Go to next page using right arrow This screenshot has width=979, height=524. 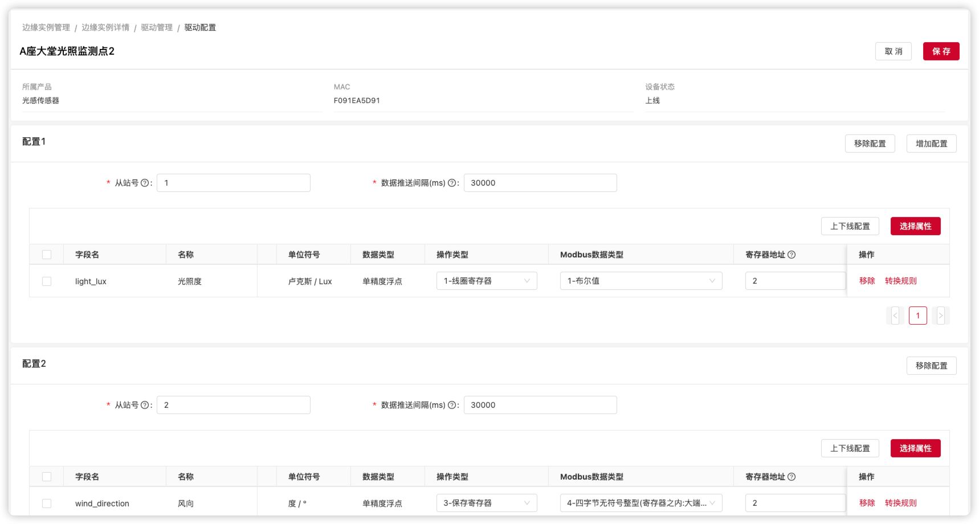click(x=940, y=316)
